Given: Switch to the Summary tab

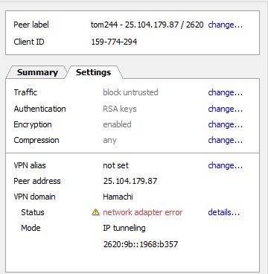Looking at the screenshot, I should pyautogui.click(x=37, y=72).
